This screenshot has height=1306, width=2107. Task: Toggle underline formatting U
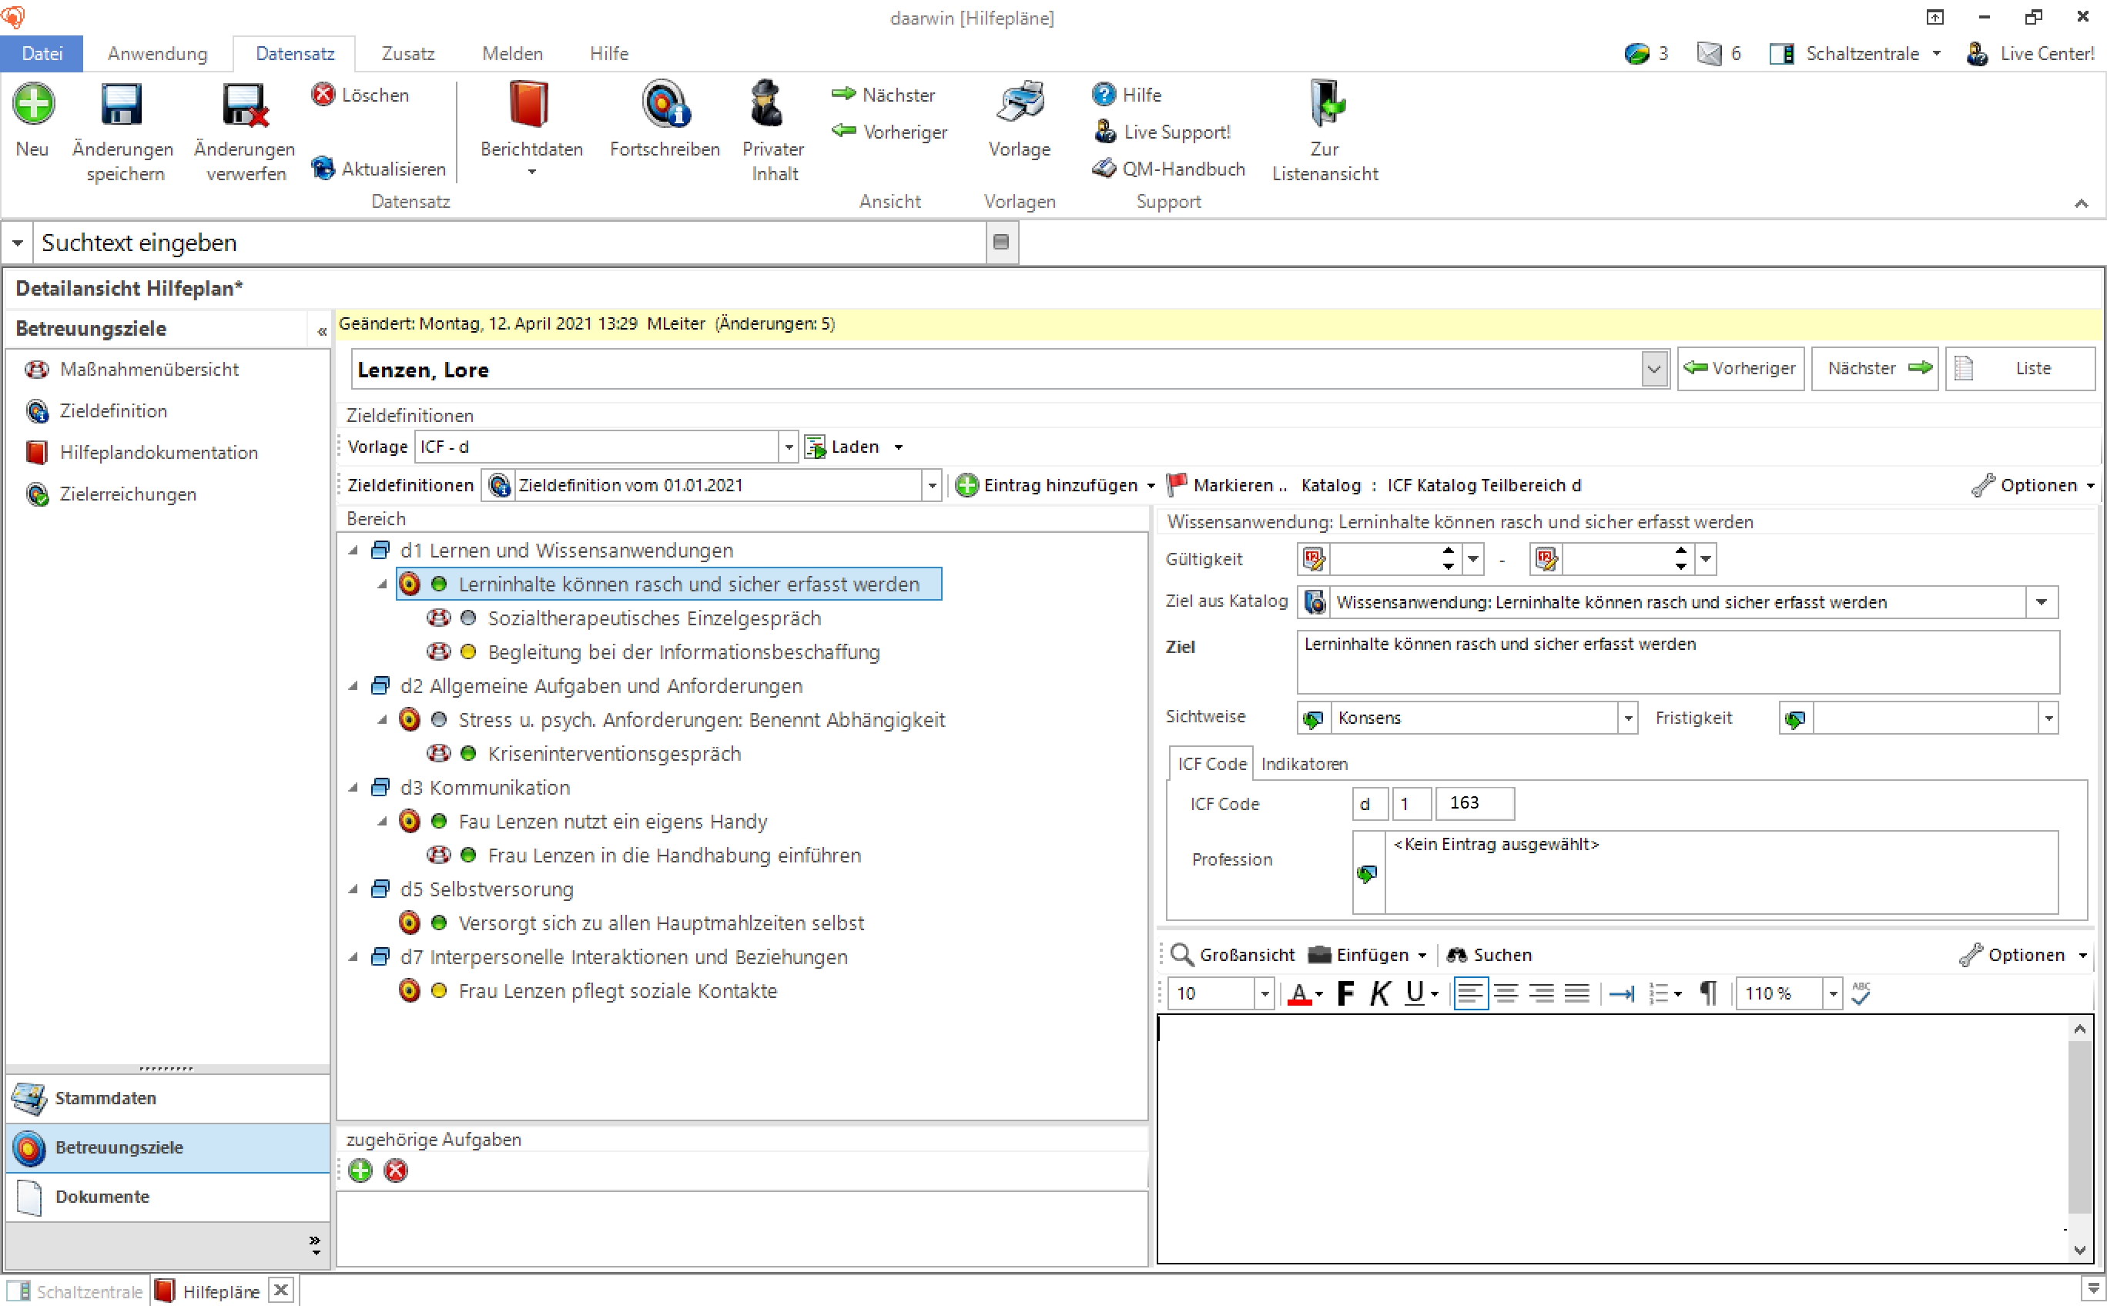(x=1414, y=993)
